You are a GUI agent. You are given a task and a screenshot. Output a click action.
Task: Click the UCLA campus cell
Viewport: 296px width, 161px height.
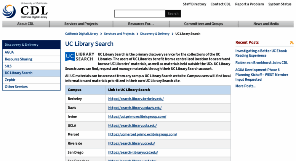(x=85, y=126)
